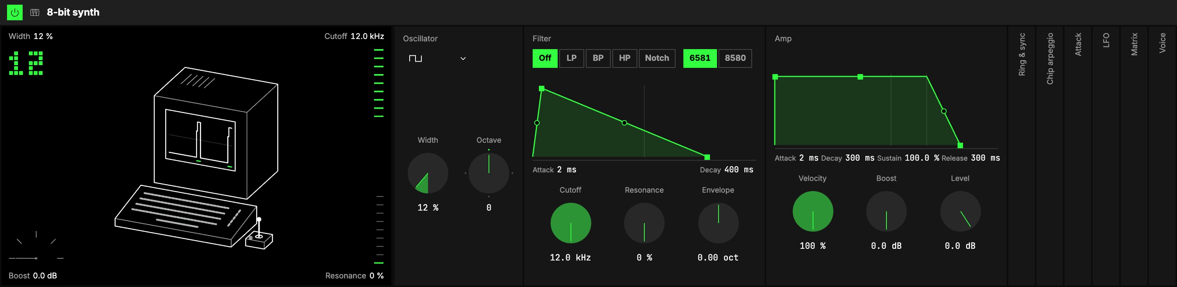The width and height of the screenshot is (1177, 287).
Task: Click filter Decay value 400 ms
Action: click(738, 170)
